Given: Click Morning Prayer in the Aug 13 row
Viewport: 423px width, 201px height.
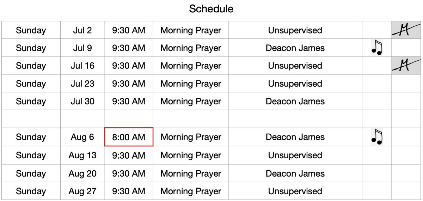Looking at the screenshot, I should click(191, 155).
